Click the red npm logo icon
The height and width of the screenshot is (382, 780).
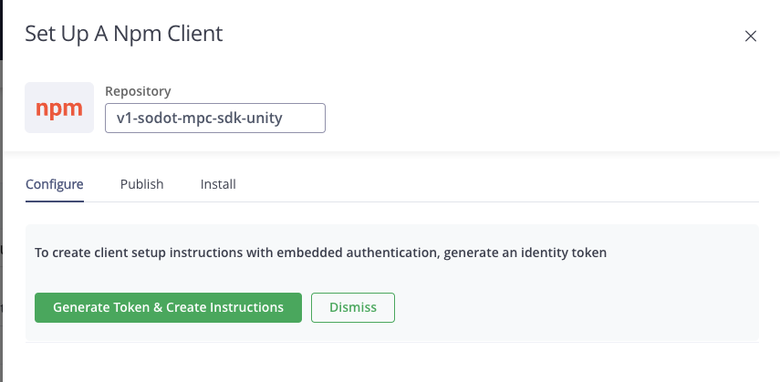(59, 108)
